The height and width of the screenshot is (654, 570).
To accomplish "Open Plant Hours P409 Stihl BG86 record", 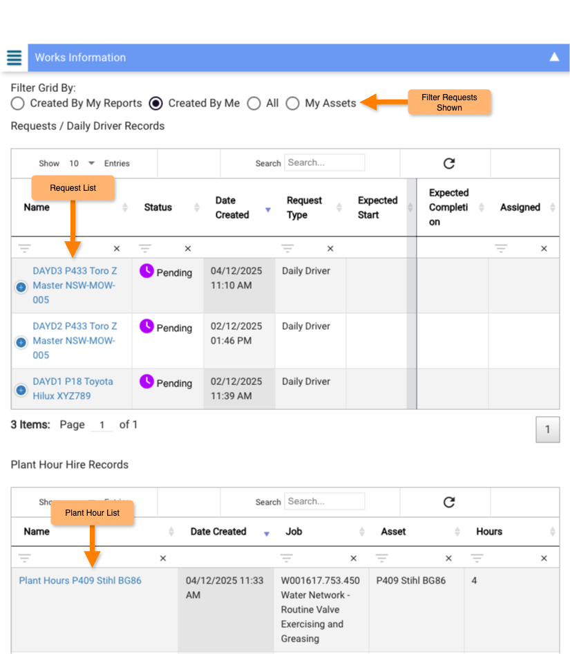I will 80,580.
